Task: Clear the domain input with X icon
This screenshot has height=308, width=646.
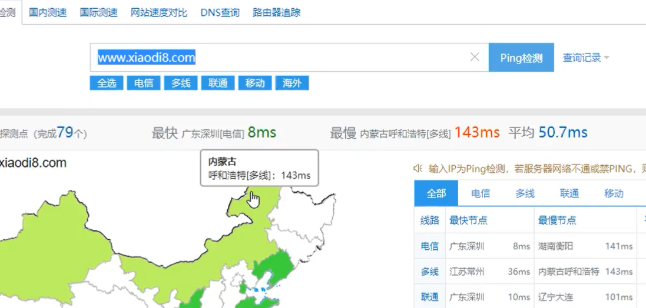Action: [x=475, y=57]
